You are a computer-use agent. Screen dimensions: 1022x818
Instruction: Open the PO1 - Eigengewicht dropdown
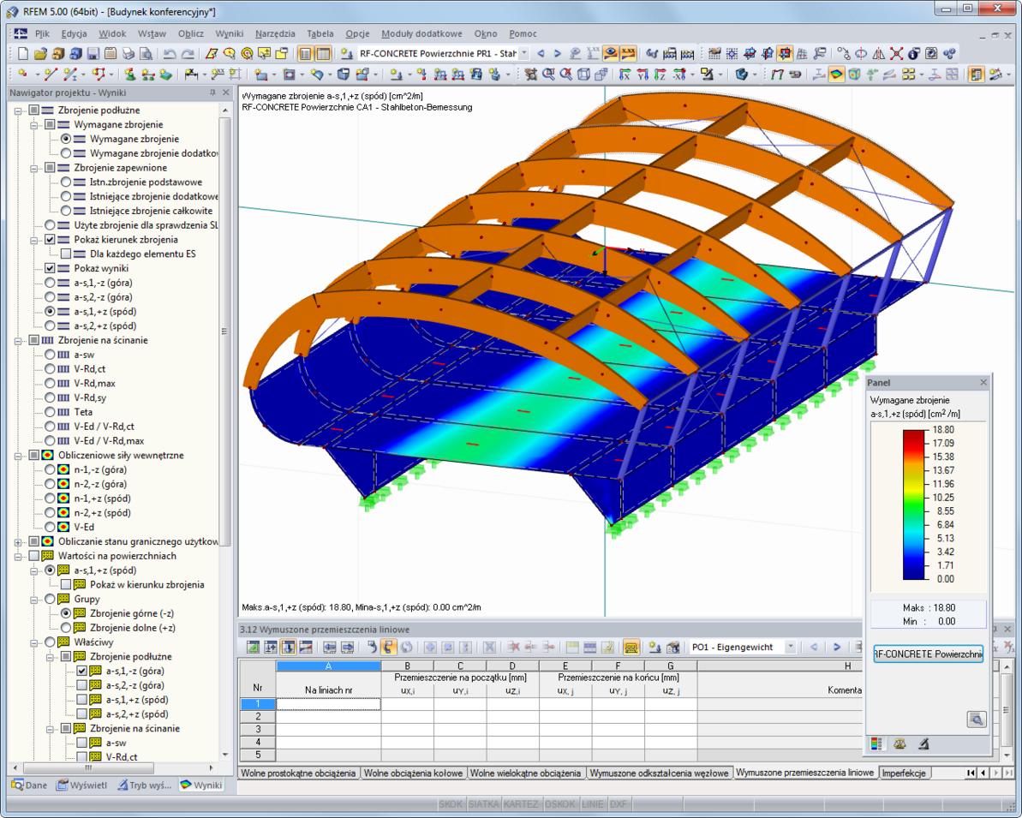[790, 647]
